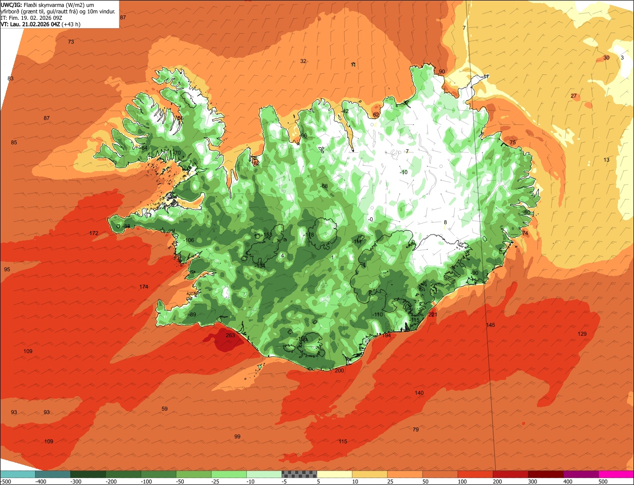
Task: Click the 263 value in the dark red patch
Action: 230,335
